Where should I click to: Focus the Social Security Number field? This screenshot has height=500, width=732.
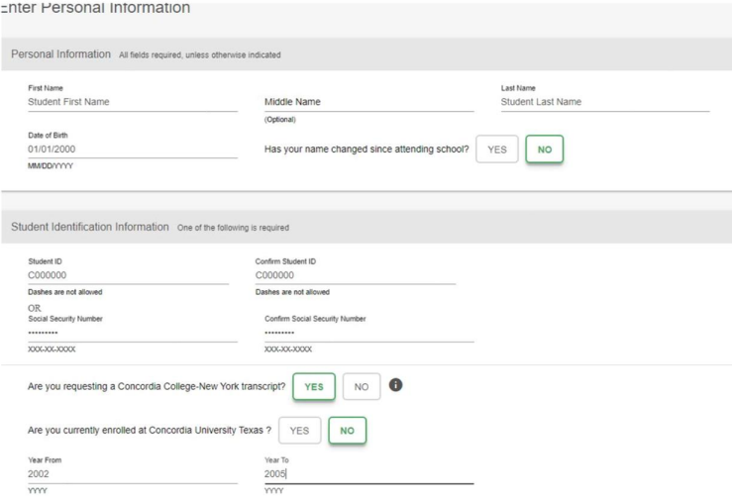pyautogui.click(x=132, y=333)
